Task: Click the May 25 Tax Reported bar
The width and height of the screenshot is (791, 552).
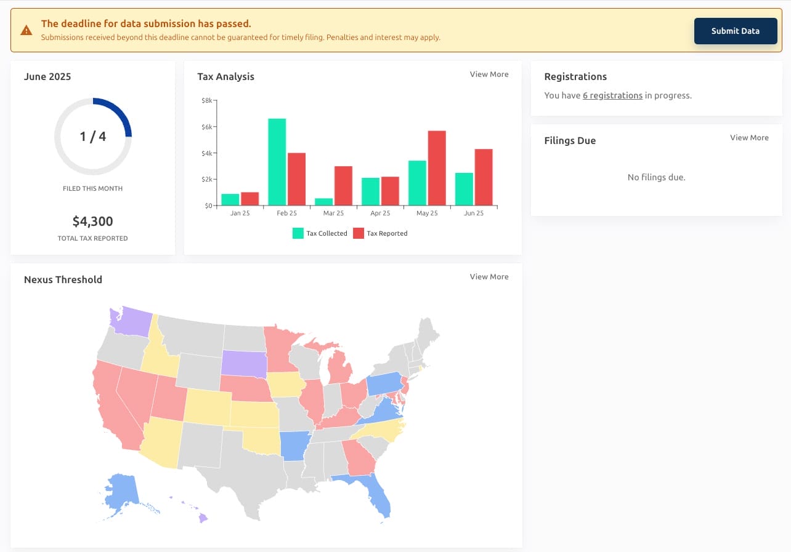Action: click(436, 167)
